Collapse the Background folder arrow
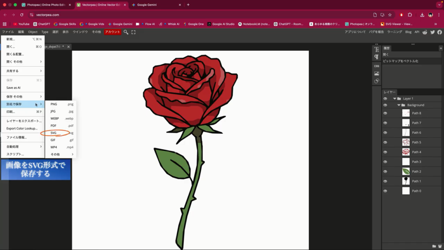This screenshot has width=444, height=250. click(399, 105)
